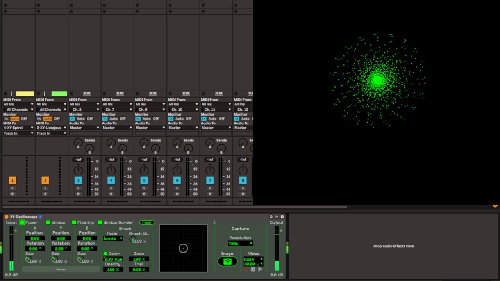This screenshot has height=281, width=500.
Task: Open the frame rate dropdown showing 30.00
Action: click(253, 264)
